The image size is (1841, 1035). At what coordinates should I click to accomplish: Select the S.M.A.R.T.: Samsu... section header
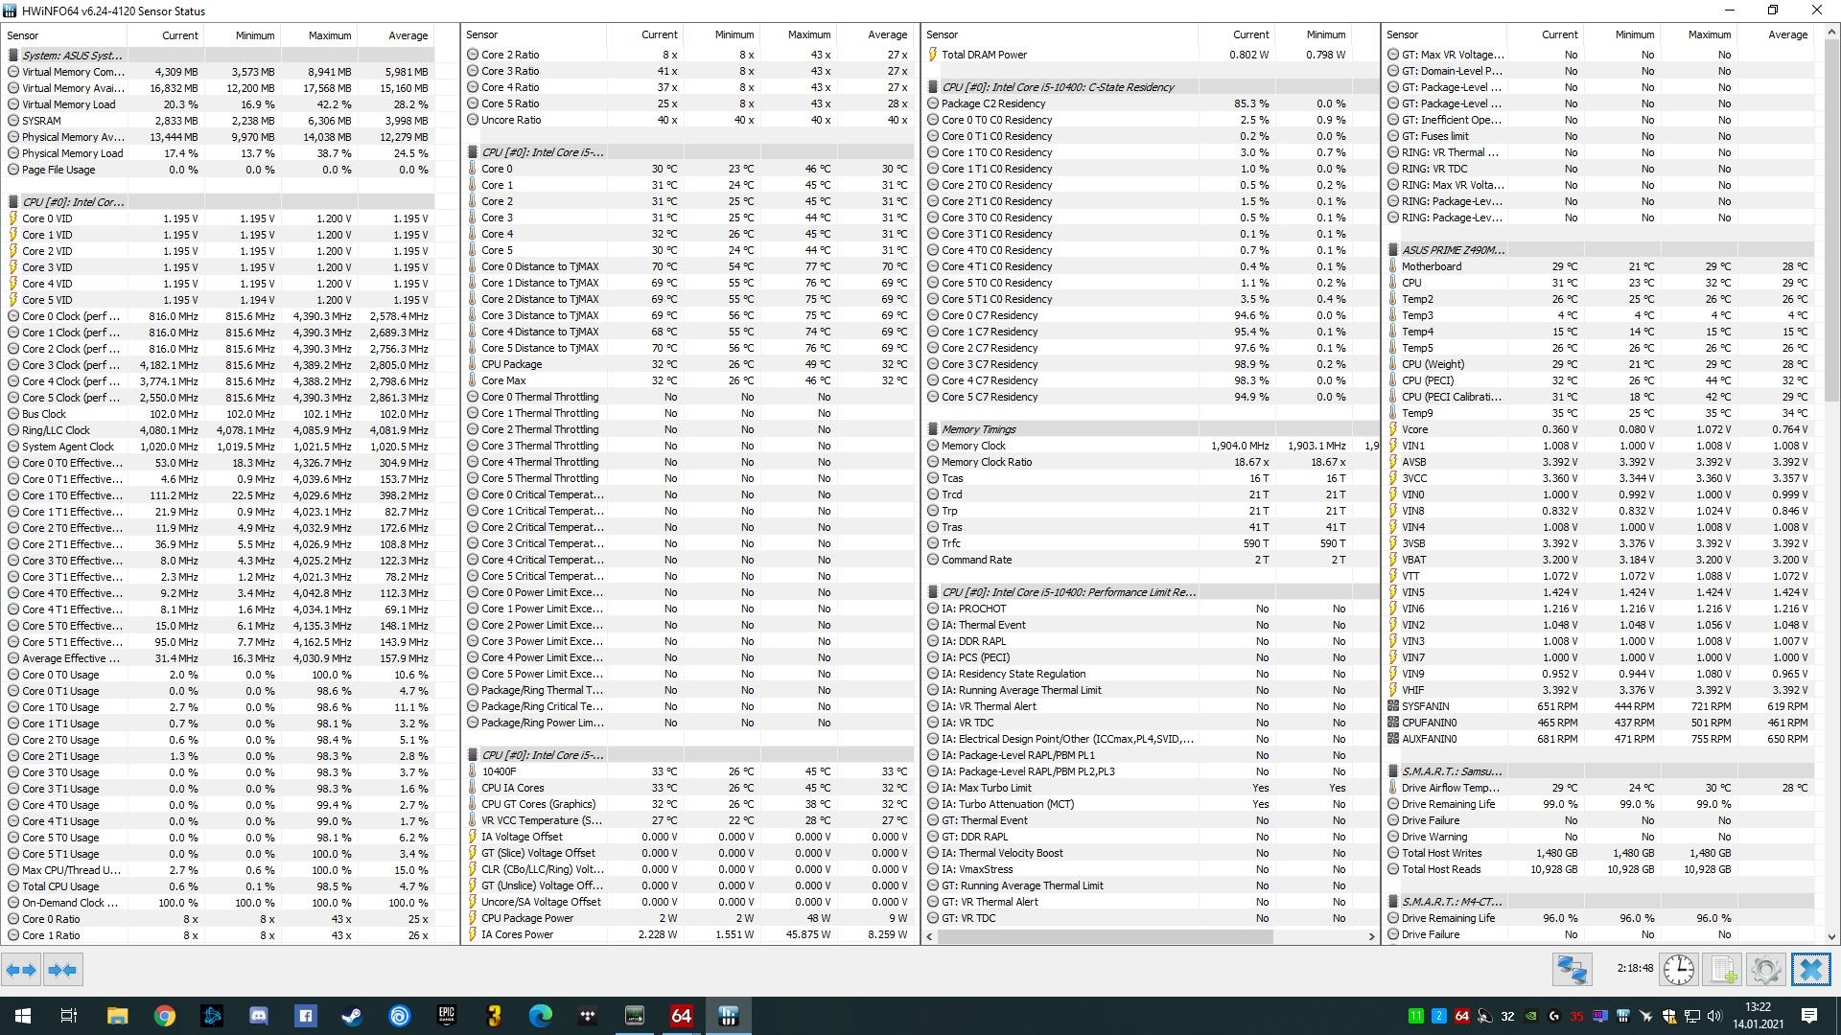click(x=1598, y=771)
